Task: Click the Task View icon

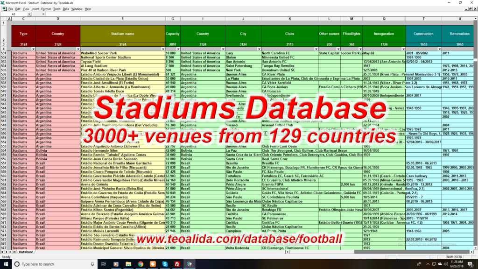Action: [103, 264]
